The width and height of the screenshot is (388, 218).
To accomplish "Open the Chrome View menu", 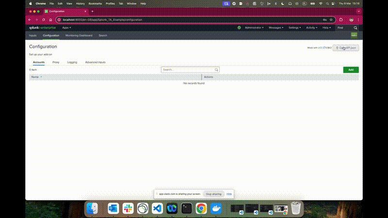I will pyautogui.click(x=69, y=4).
